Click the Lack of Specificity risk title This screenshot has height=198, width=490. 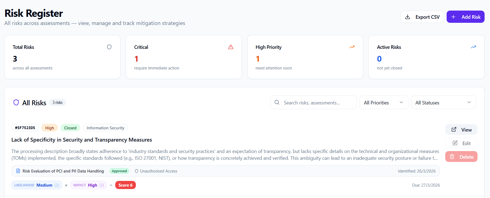tap(82, 140)
